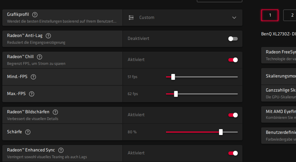Click question mark beside Max.-FPS

coord(32,94)
